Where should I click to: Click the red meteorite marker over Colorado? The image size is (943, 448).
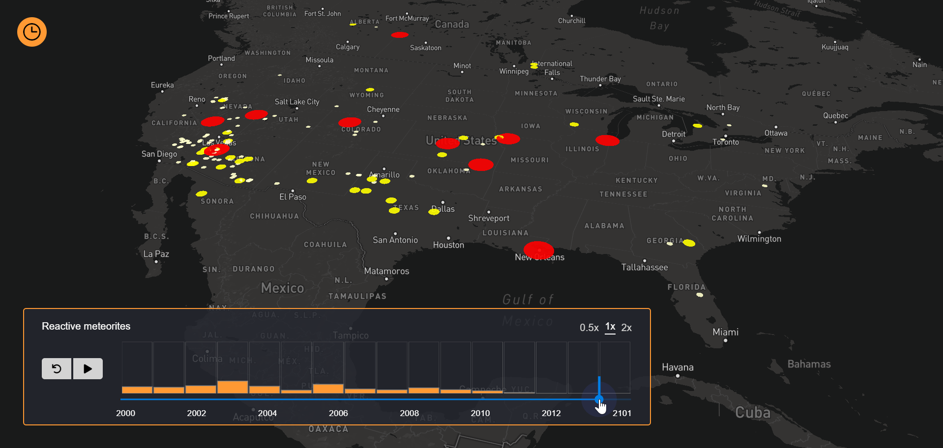[350, 122]
